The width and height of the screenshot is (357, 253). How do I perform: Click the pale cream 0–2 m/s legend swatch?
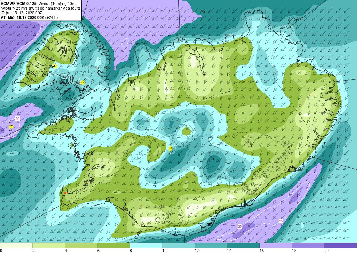[x=16, y=246]
